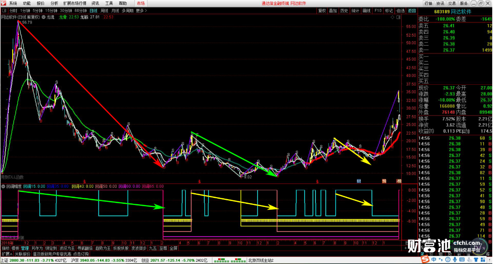Click the 交易 button at top right
Screen dimensions: 493x264
click(x=452, y=3)
